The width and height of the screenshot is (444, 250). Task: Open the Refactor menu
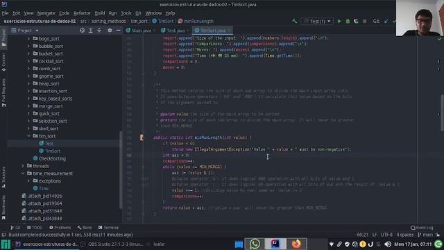pyautogui.click(x=82, y=13)
